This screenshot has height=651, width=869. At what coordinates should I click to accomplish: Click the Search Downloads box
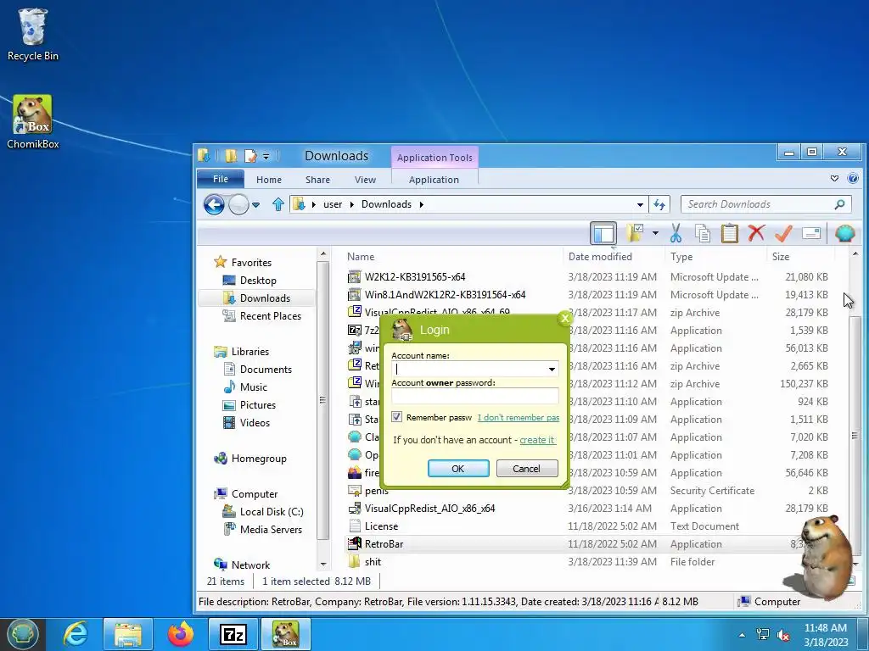[766, 204]
